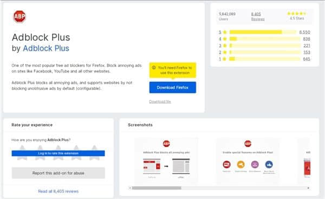This screenshot has width=325, height=199.
Task: Click the screenshots scrollbar right arrow
Action: (x=308, y=188)
